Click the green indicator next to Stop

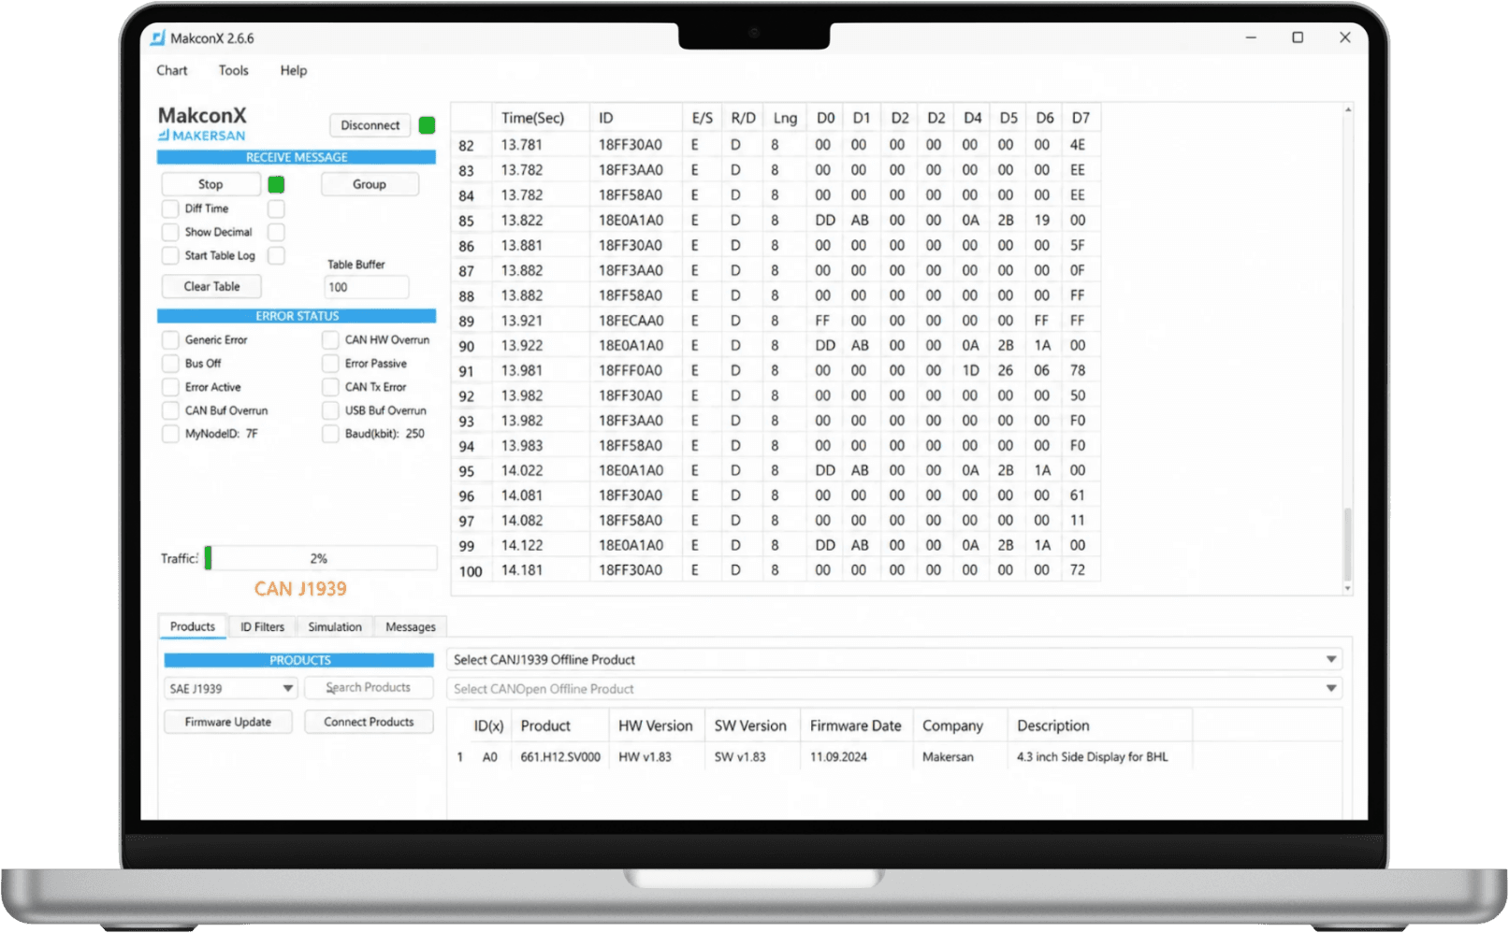click(276, 184)
